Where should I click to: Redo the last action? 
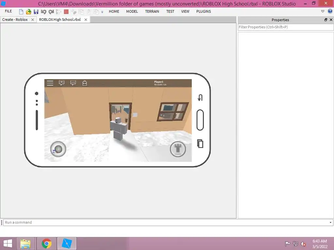tap(51, 12)
